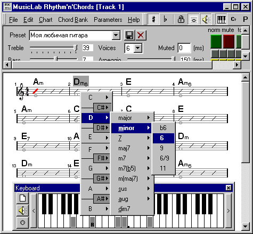Image resolution: width=253 pixels, height=234 pixels.
Task: Select the Am chord in measure 1
Action: coord(38,82)
